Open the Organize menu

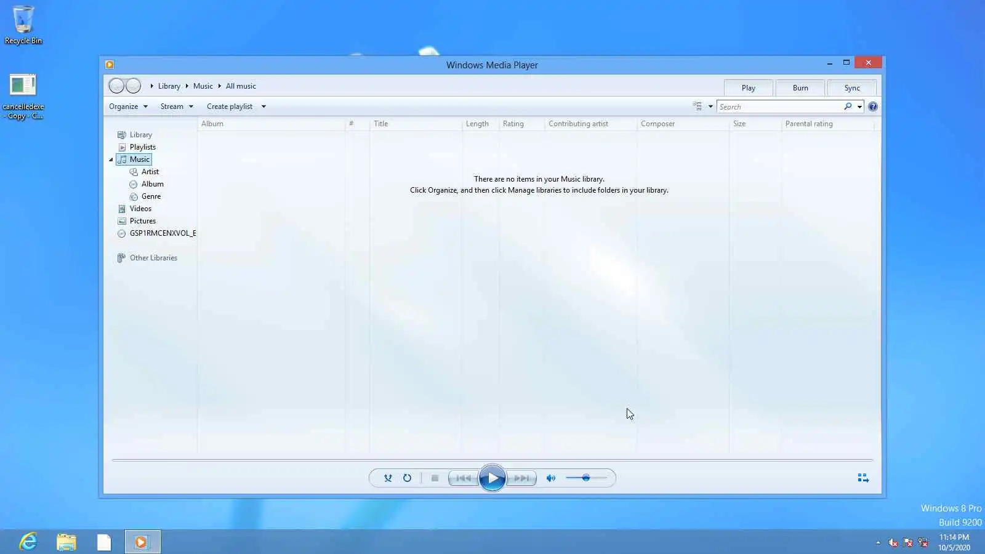coord(128,106)
